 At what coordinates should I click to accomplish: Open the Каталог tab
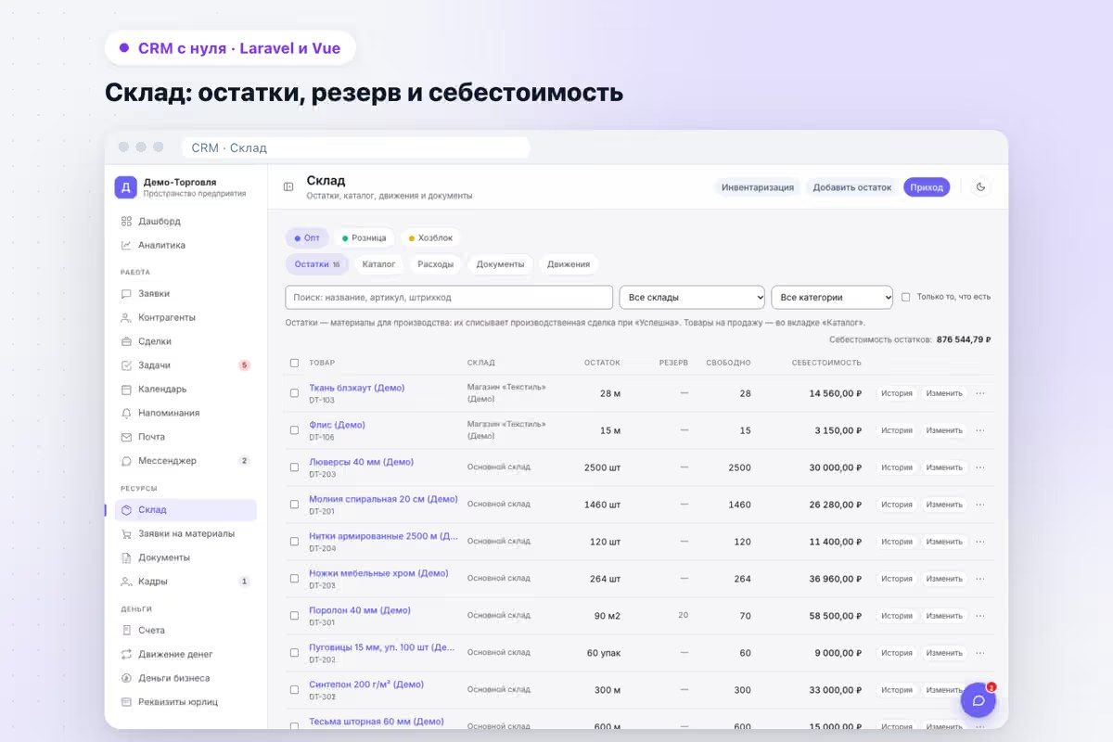tap(378, 264)
